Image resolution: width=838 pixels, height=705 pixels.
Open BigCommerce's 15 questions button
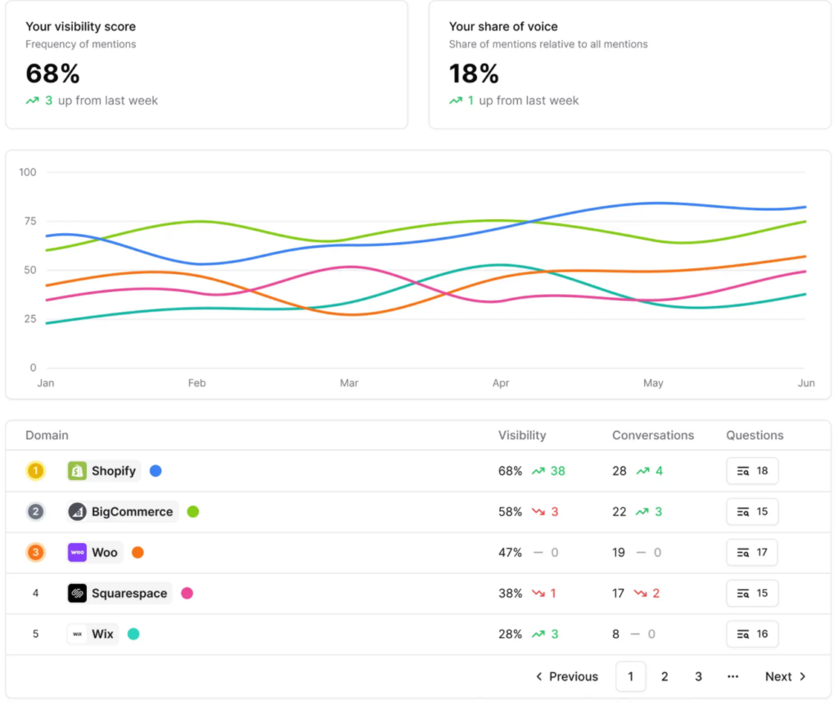pyautogui.click(x=752, y=512)
